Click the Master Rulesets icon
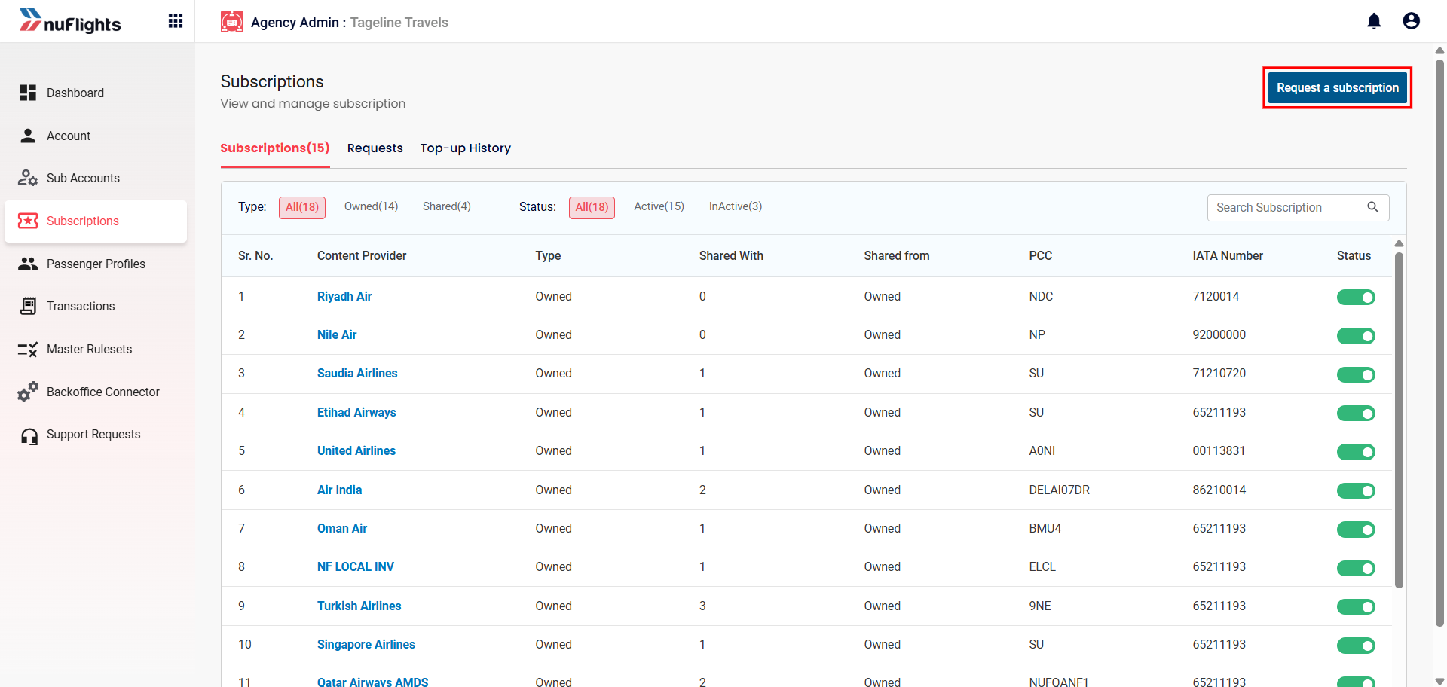This screenshot has height=687, width=1447. click(28, 349)
